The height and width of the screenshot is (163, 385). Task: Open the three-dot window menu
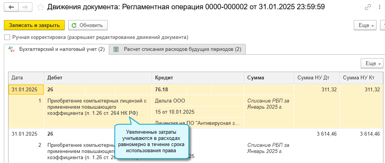[x=380, y=7]
